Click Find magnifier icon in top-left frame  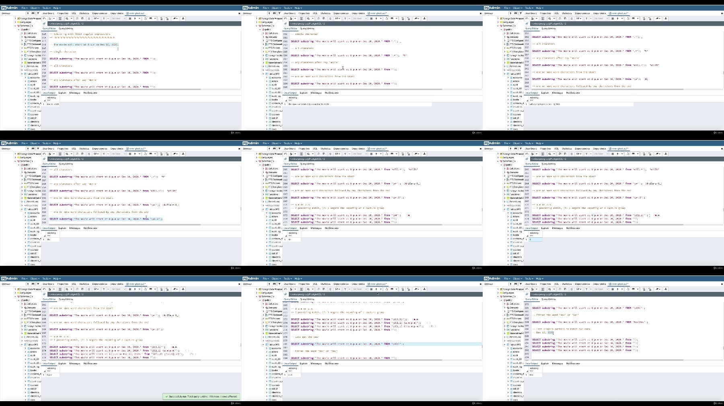[x=67, y=18]
